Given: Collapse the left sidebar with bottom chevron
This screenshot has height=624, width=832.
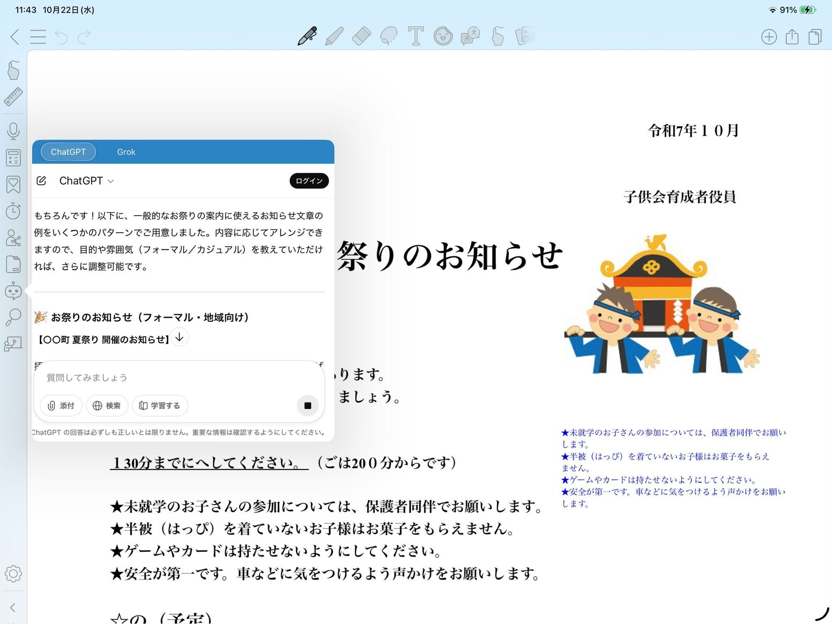Looking at the screenshot, I should [13, 607].
